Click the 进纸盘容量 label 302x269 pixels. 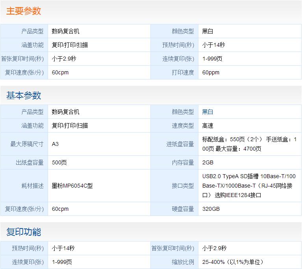point(180,144)
